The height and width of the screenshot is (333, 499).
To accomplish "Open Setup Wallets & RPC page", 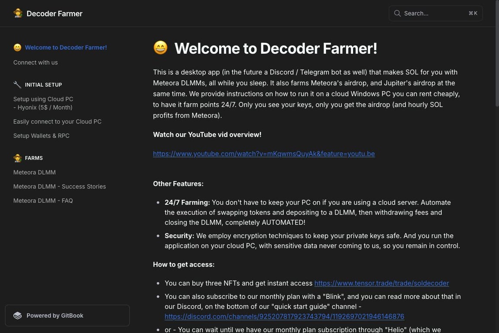I will pos(42,136).
